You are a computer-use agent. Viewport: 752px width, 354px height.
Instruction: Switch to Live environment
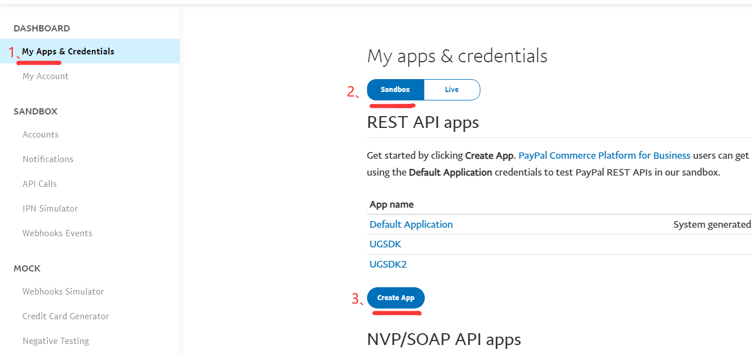coord(452,90)
